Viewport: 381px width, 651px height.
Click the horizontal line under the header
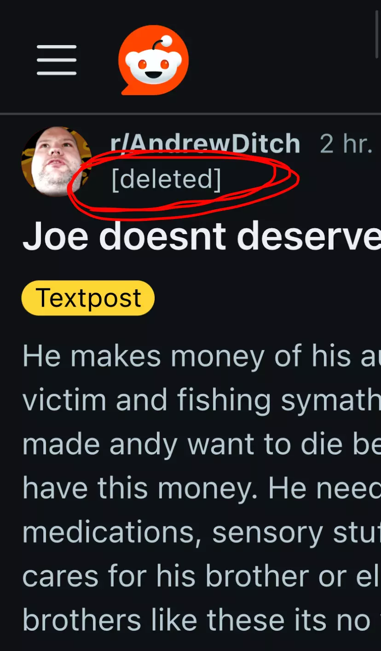[190, 113]
